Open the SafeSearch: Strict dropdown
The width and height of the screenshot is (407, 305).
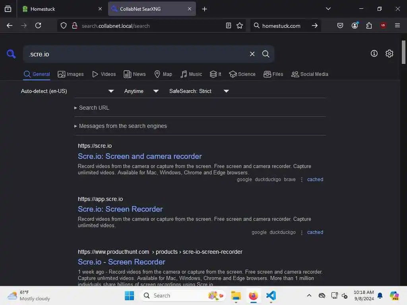click(199, 91)
